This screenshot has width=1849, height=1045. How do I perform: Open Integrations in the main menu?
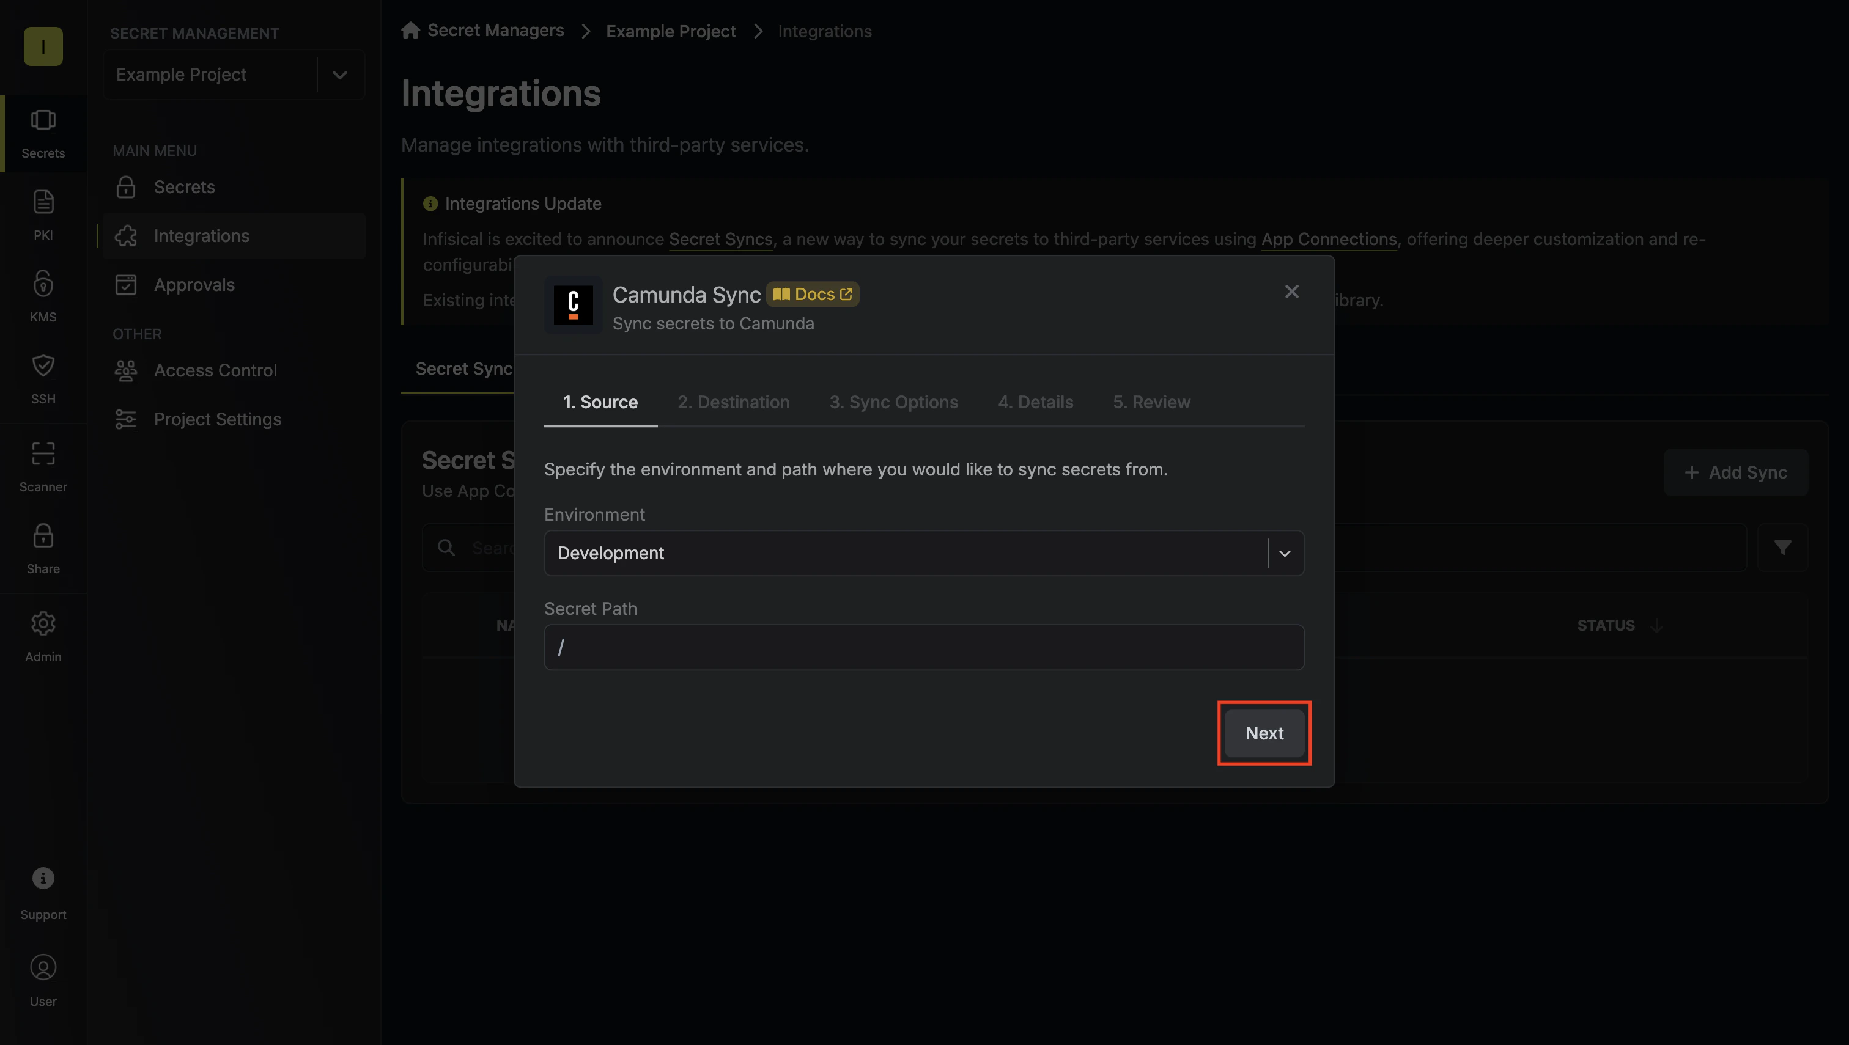pyautogui.click(x=234, y=236)
